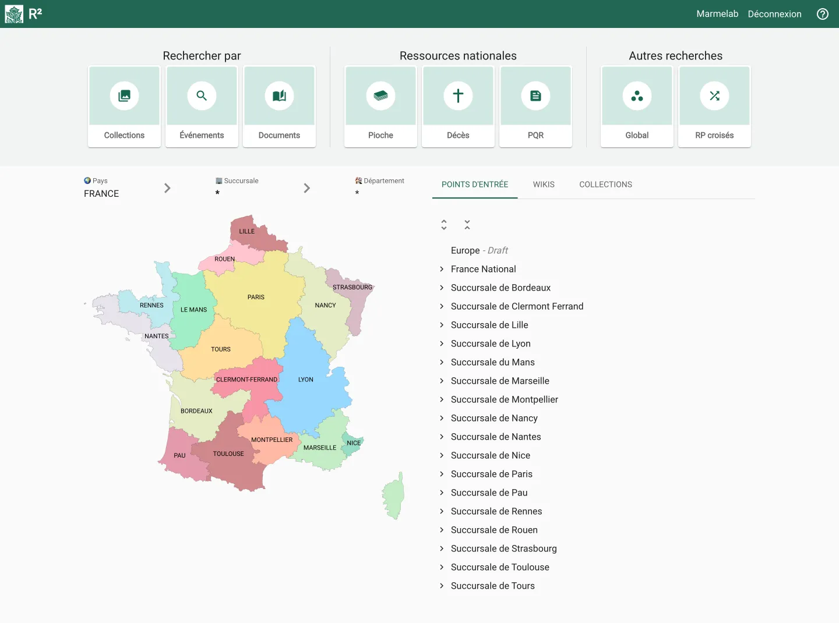Expand the Succursale de Bordeaux entry

click(x=441, y=287)
